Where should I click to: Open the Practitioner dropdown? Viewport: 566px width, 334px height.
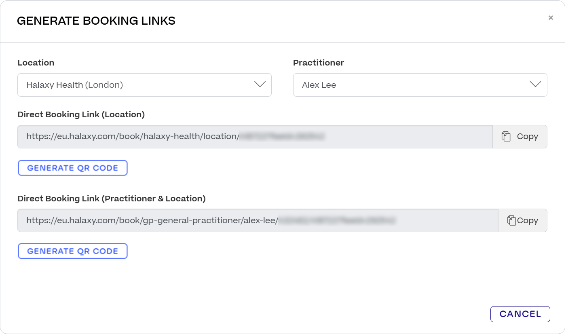[x=420, y=85]
